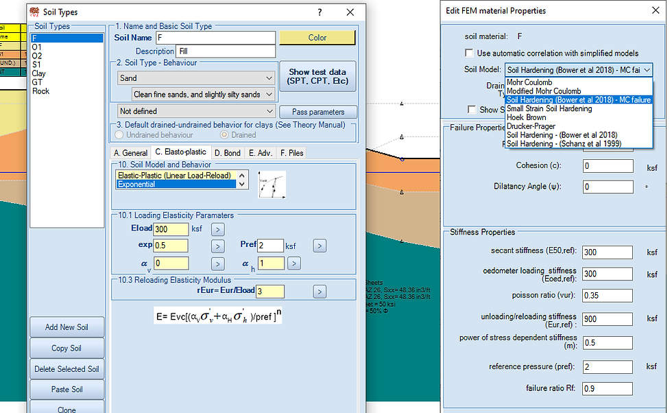This screenshot has height=413, width=672.
Task: Select soil O1 in Soil Types list
Action: pos(67,47)
